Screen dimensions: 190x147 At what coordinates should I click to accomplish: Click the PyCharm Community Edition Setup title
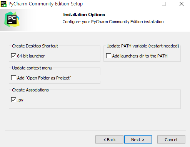tap(46, 4)
